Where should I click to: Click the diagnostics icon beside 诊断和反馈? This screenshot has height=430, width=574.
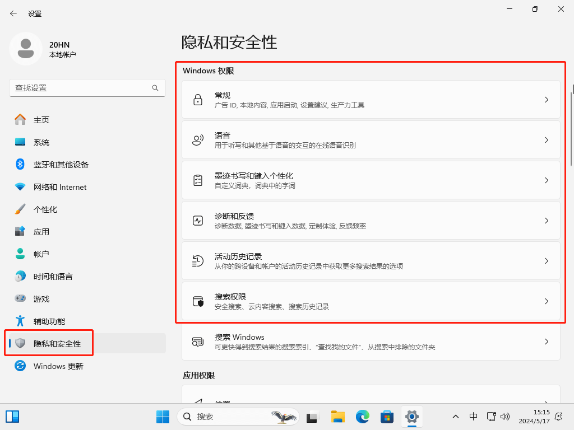point(197,221)
